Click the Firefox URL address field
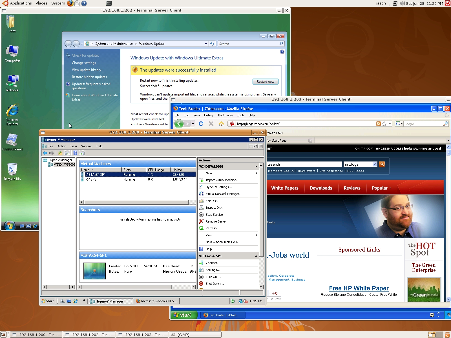The image size is (451, 338). pos(306,124)
